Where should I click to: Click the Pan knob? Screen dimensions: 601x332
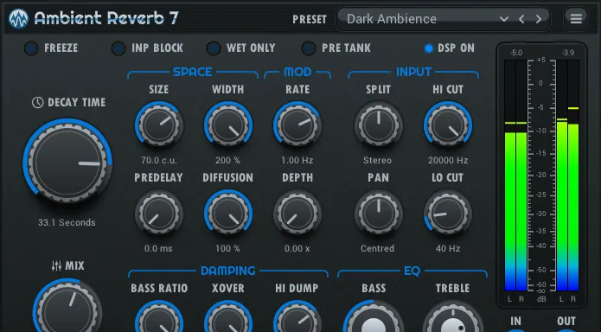pyautogui.click(x=378, y=214)
